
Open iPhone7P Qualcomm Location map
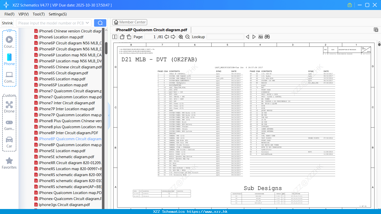click(68, 115)
